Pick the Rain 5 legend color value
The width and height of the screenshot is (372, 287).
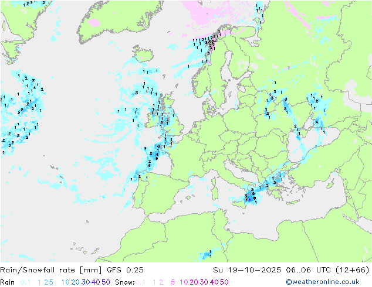[x=51, y=282]
